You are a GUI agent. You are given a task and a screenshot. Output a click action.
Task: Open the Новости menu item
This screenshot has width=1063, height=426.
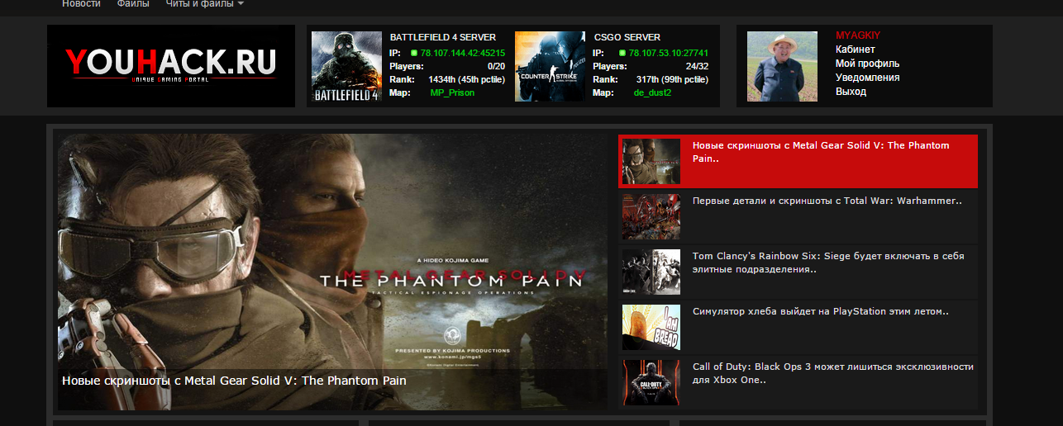(81, 4)
